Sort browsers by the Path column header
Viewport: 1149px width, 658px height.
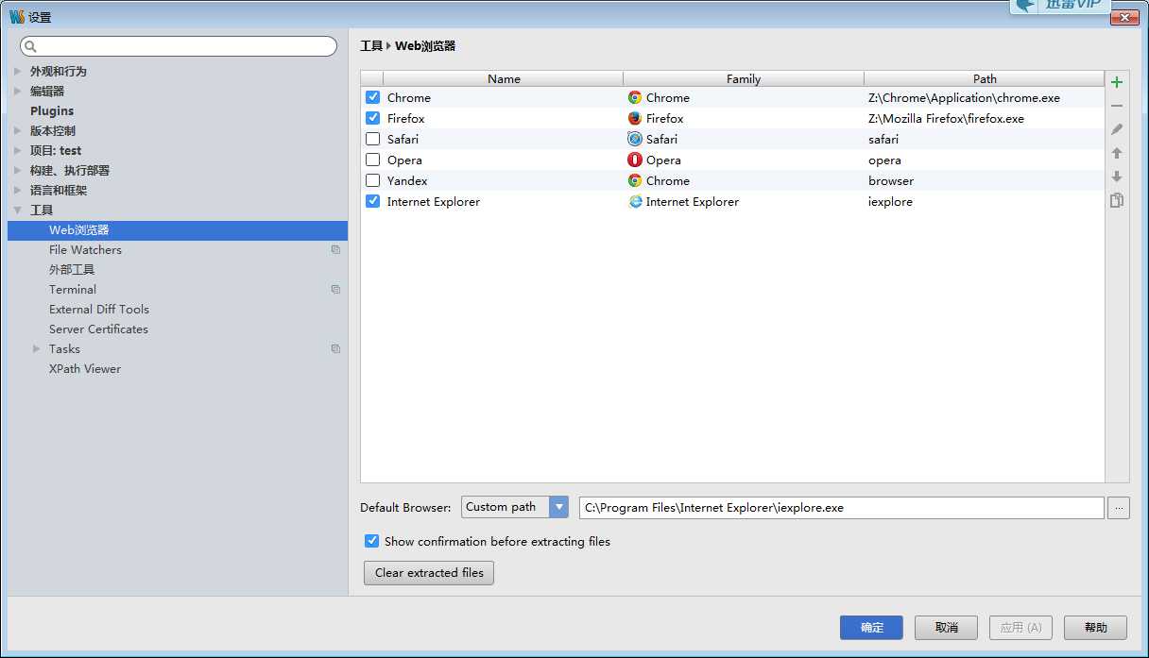point(985,79)
